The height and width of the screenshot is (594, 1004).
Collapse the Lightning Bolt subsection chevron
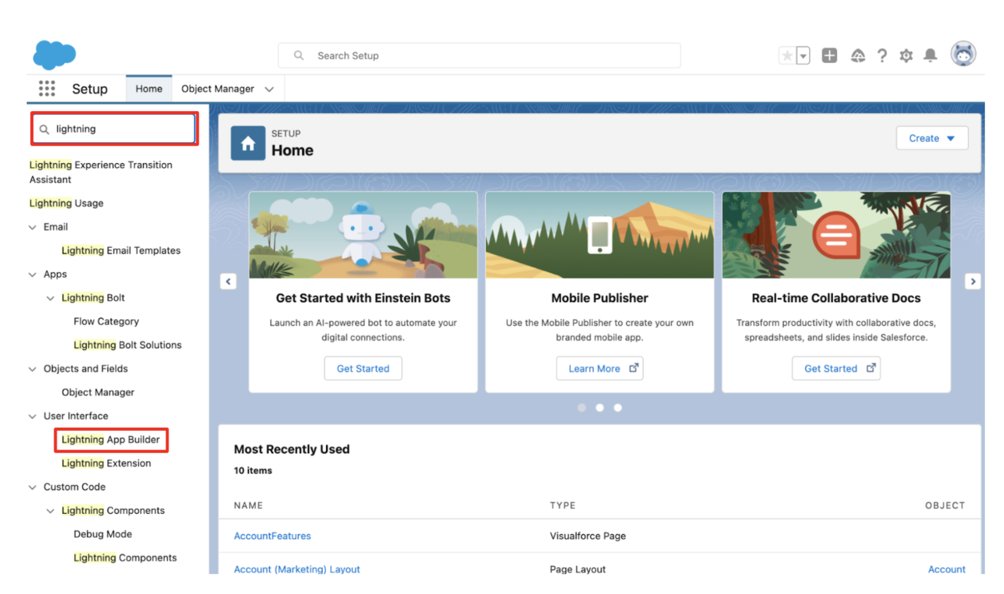coord(50,298)
